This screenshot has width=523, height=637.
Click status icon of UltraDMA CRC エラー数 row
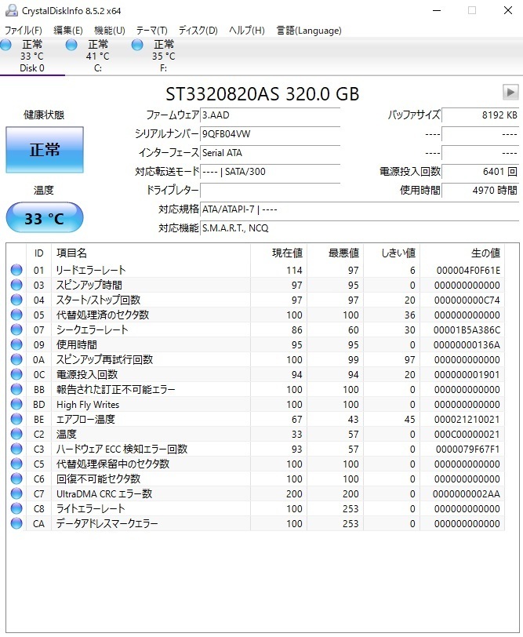pyautogui.click(x=16, y=493)
